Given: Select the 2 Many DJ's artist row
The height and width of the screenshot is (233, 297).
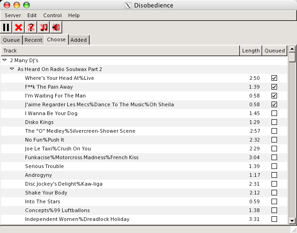Looking at the screenshot, I should [144, 60].
